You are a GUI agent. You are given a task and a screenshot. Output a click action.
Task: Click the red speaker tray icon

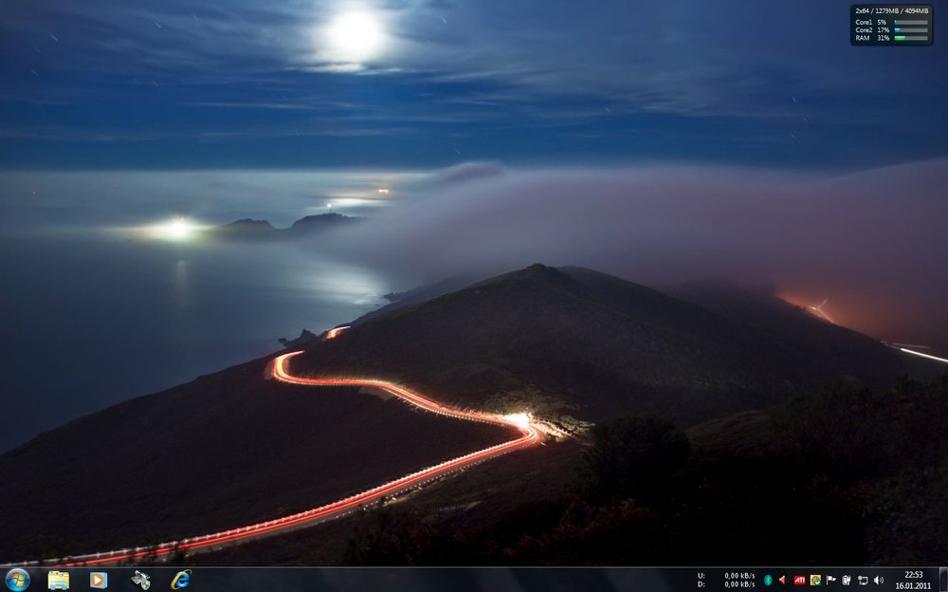(782, 580)
